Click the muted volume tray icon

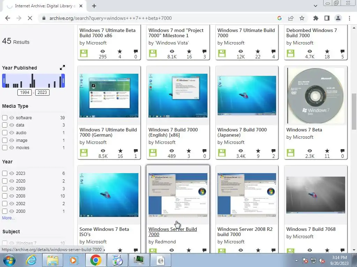coord(322,260)
